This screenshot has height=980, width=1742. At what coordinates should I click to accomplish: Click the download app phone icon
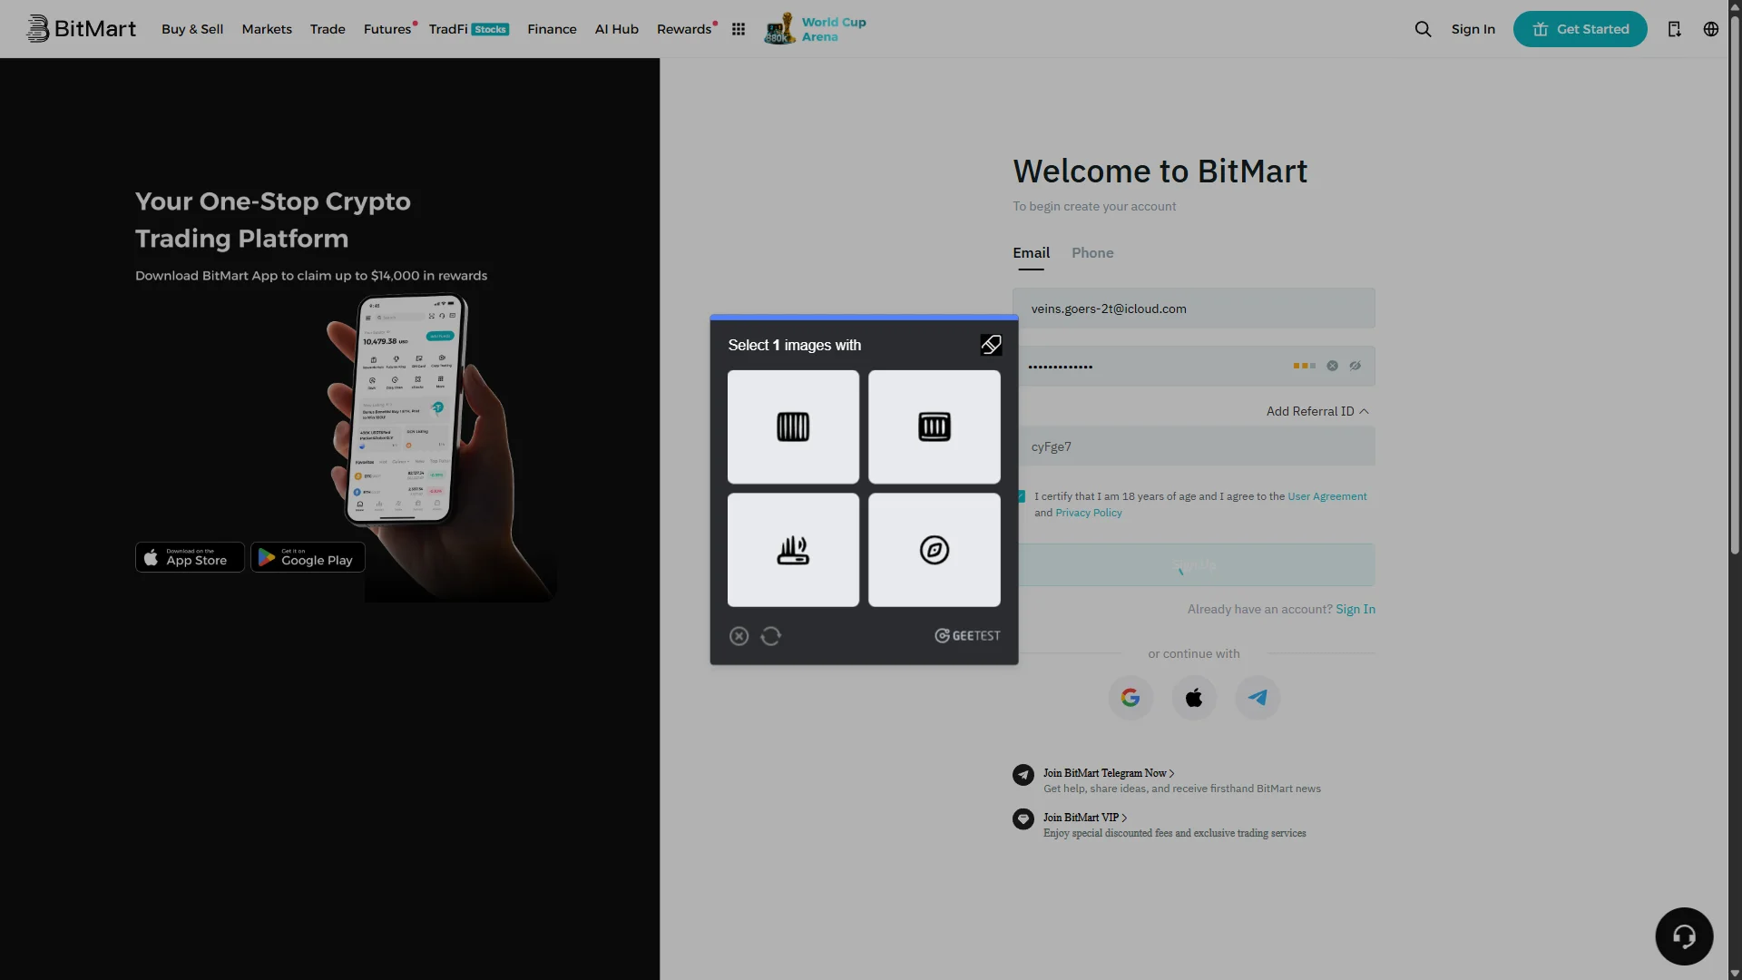pos(1674,29)
